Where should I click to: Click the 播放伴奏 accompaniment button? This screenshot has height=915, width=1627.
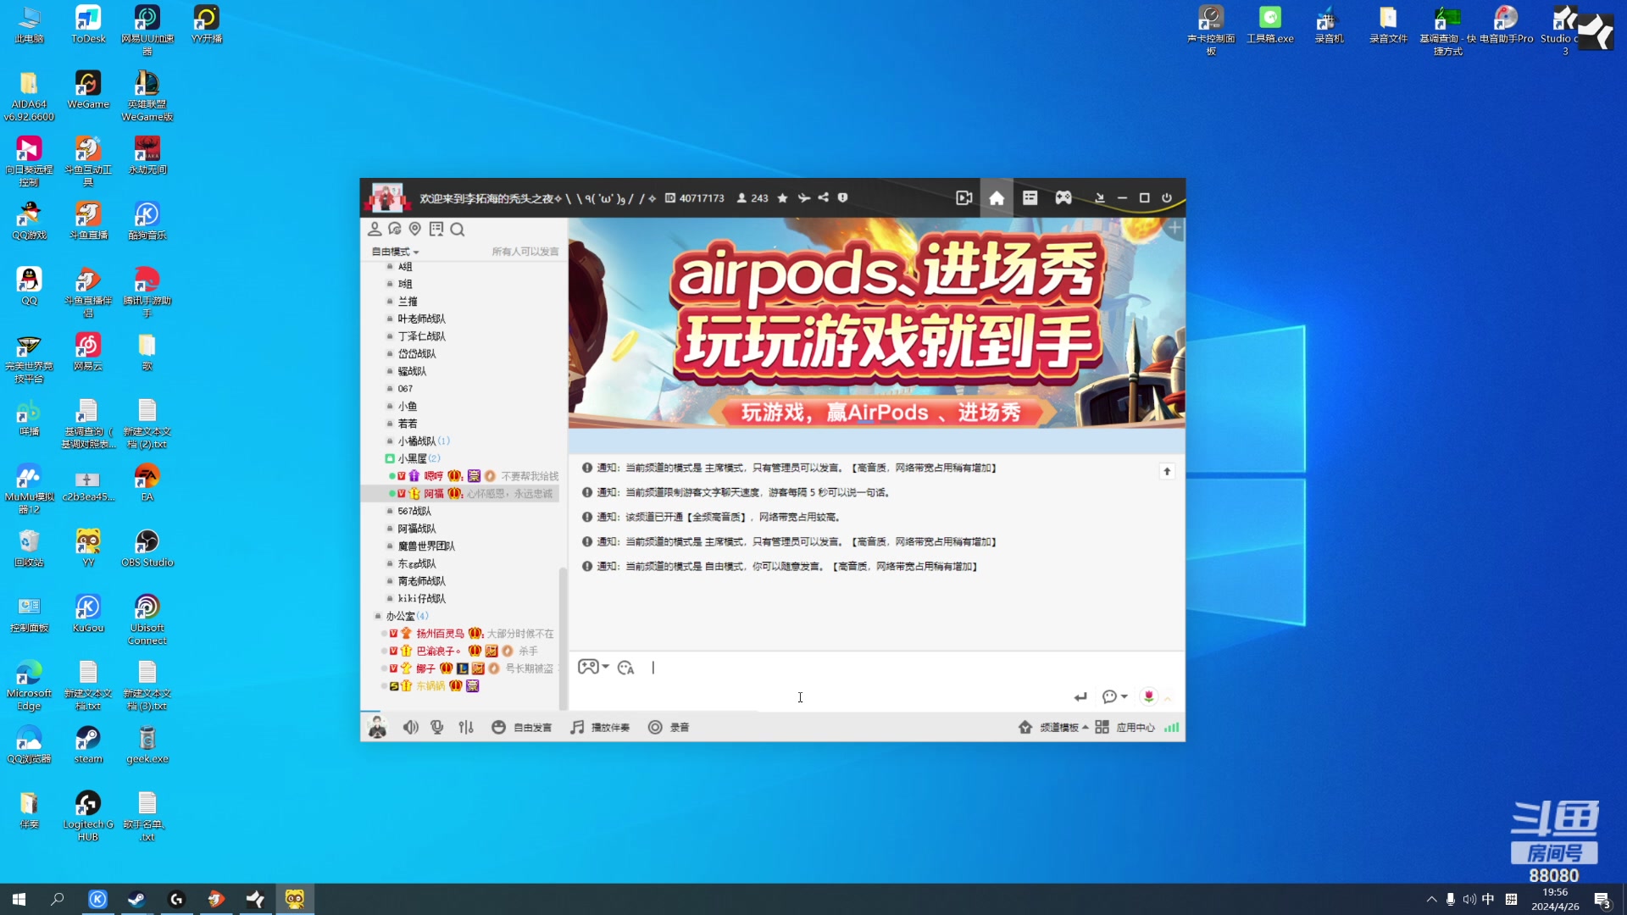[x=600, y=727]
